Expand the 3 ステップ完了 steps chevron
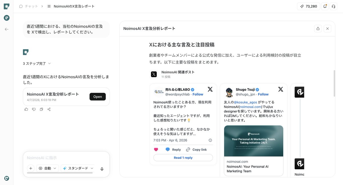The width and height of the screenshot is (343, 185). point(49,63)
